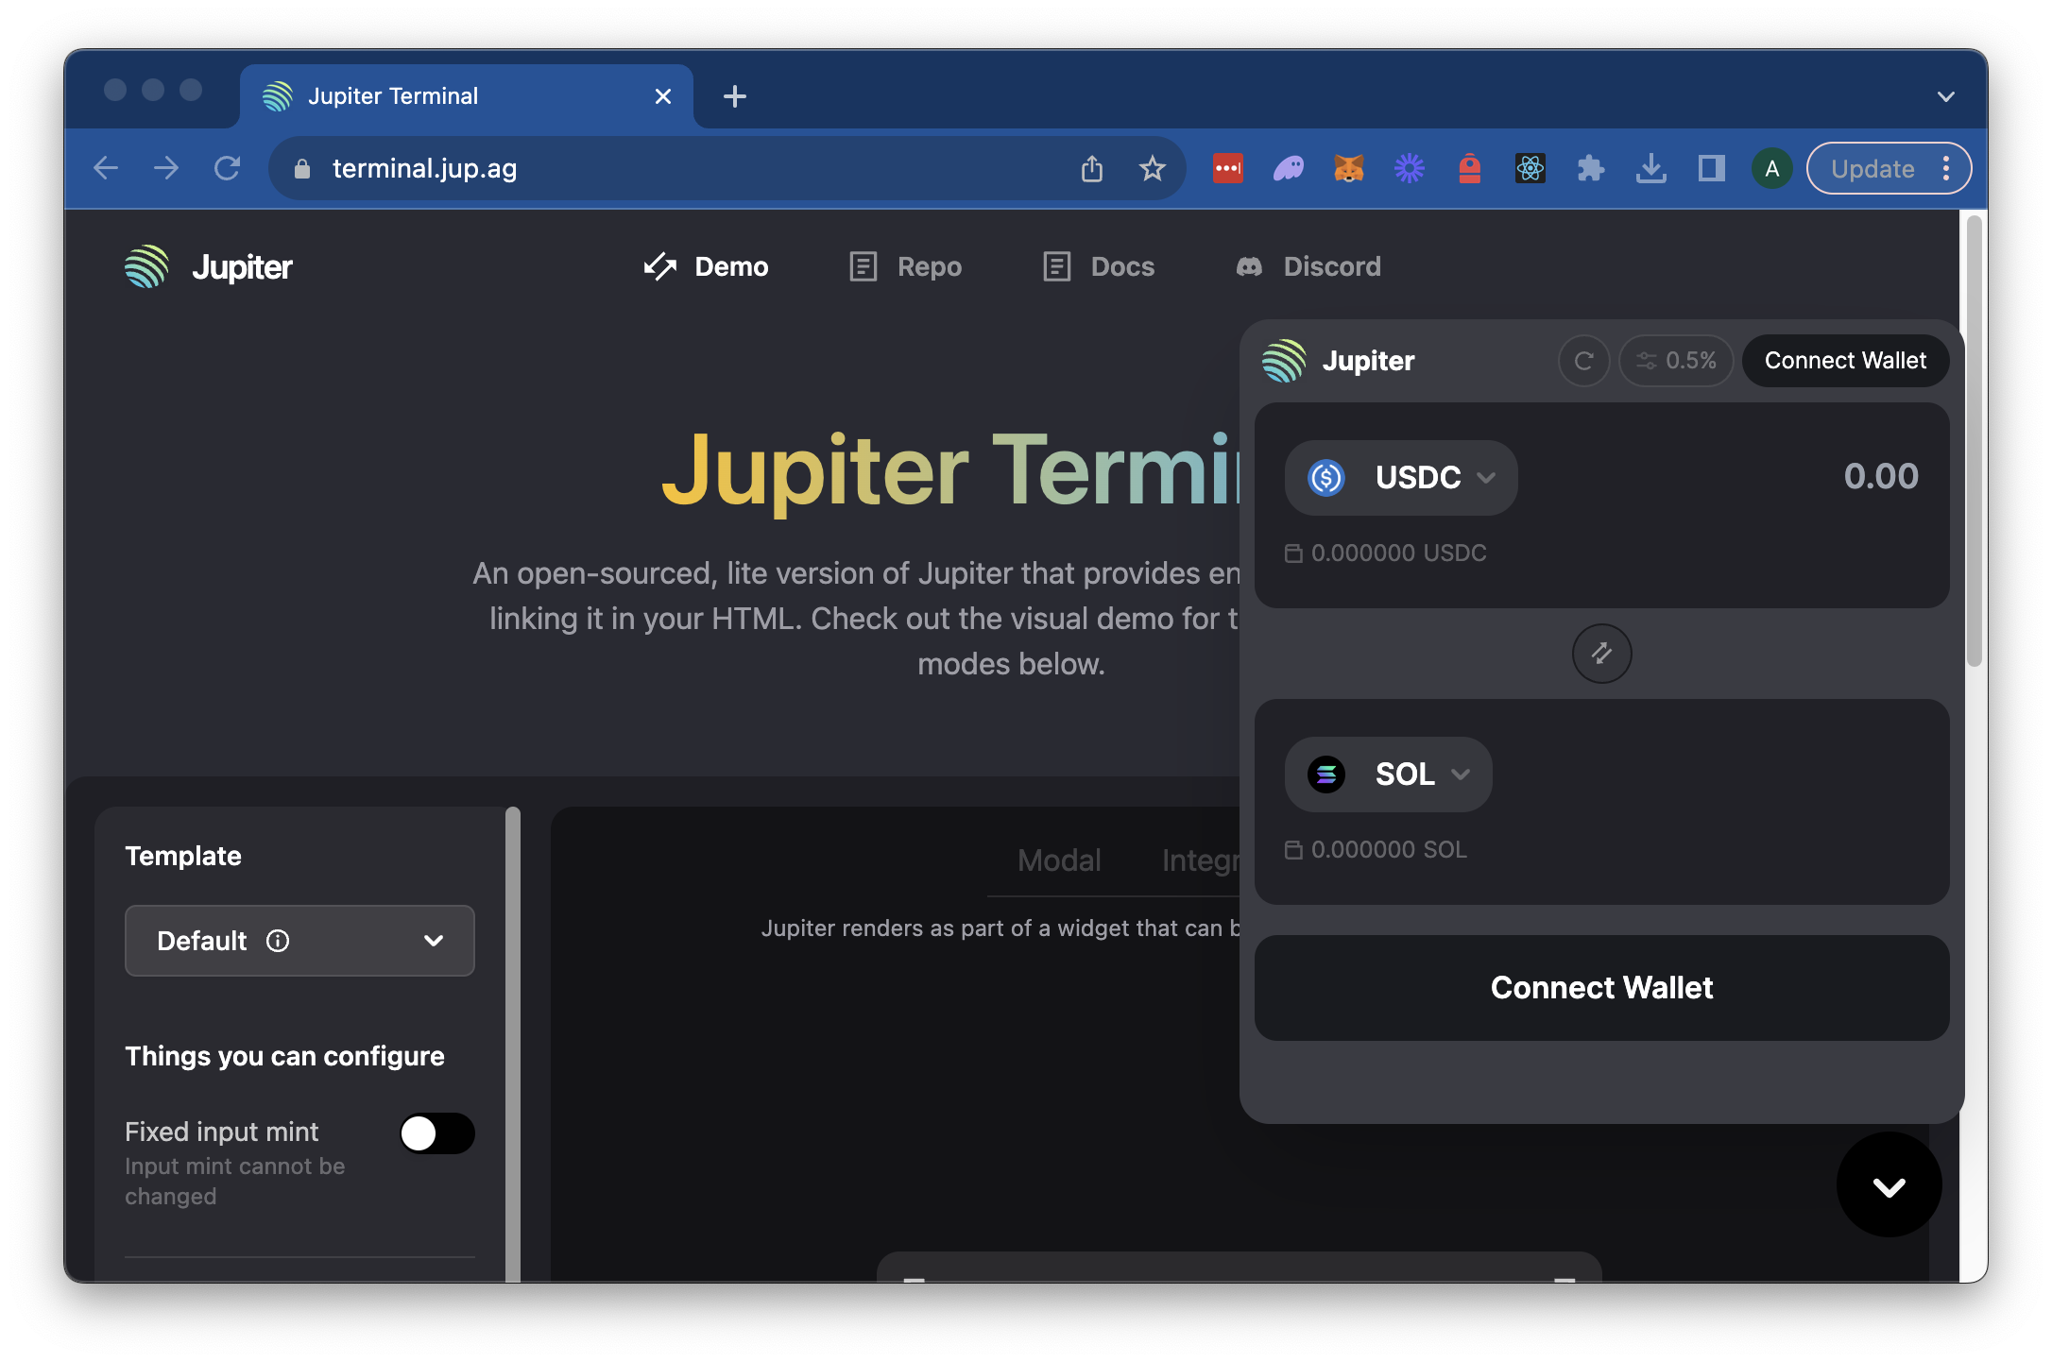Open the MetaMask fox extension
2052x1362 pixels.
(x=1349, y=168)
